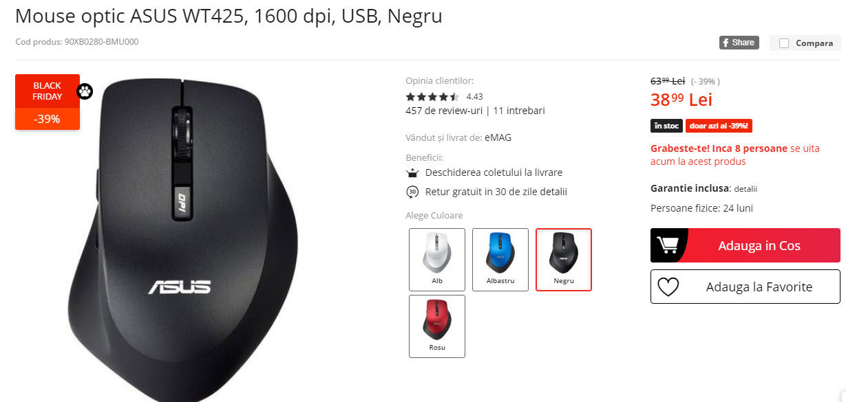Click the paw badge icon on image
The height and width of the screenshot is (402, 846).
pyautogui.click(x=84, y=91)
